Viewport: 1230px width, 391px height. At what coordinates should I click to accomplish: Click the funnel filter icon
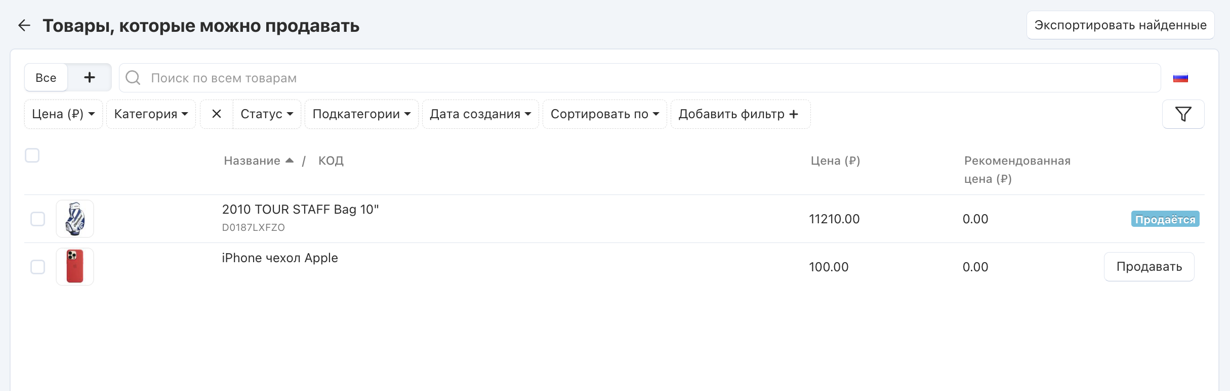pos(1183,114)
